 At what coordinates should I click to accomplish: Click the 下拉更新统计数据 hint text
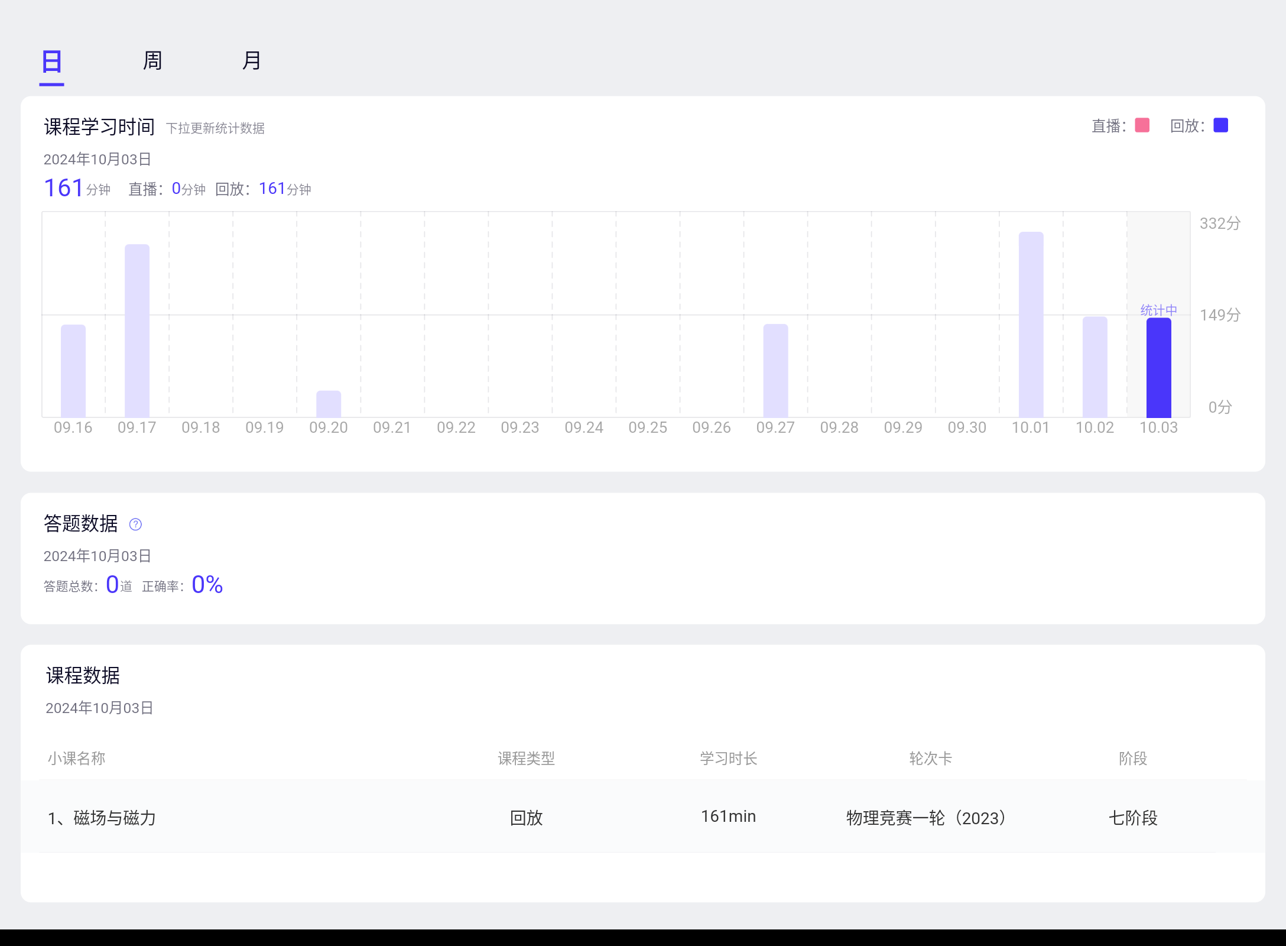215,128
